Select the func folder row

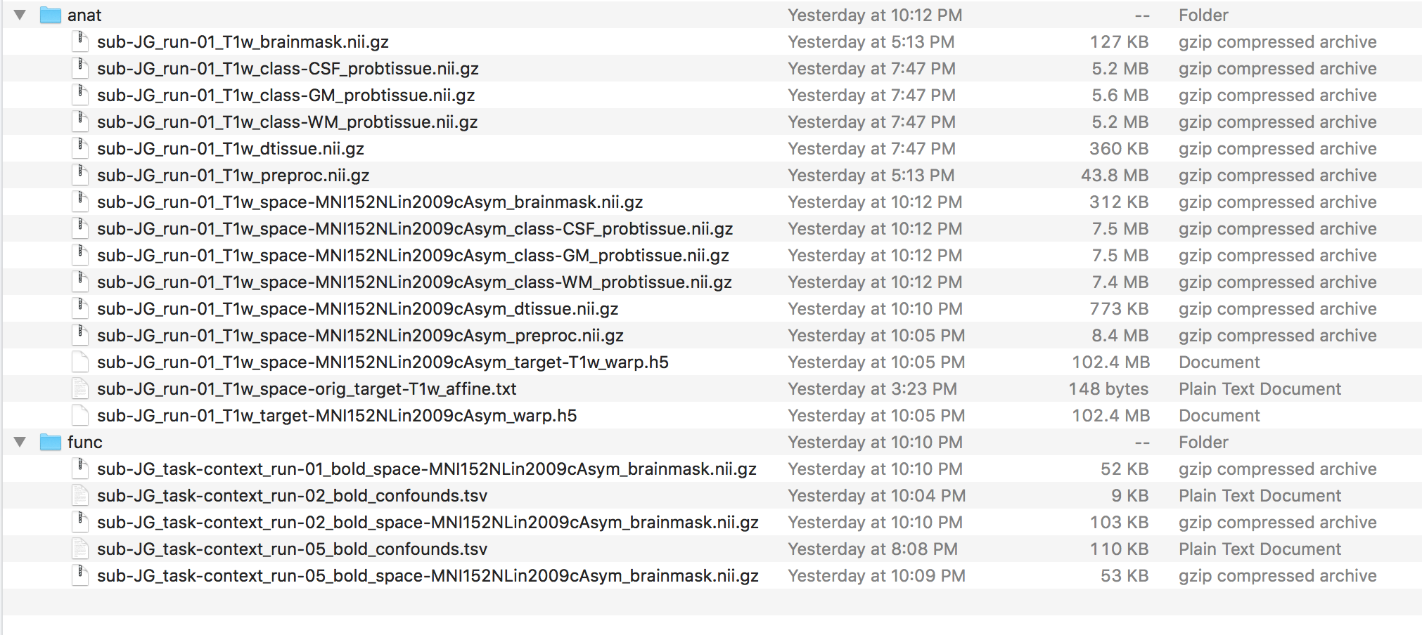click(x=84, y=442)
